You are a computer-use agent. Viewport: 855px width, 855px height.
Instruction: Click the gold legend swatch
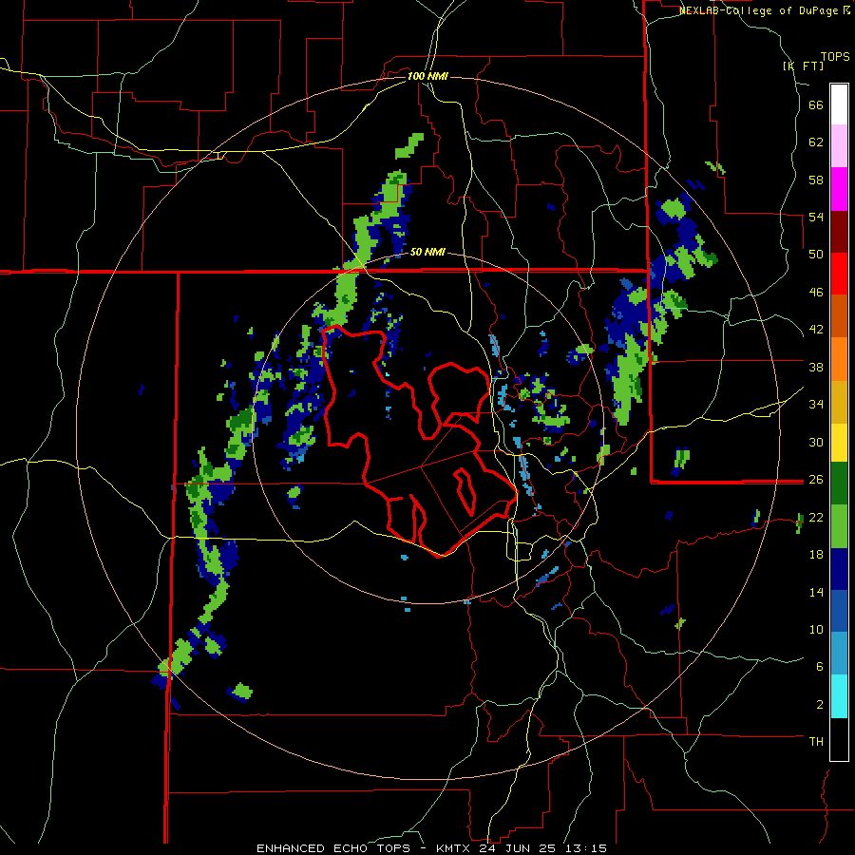click(839, 402)
